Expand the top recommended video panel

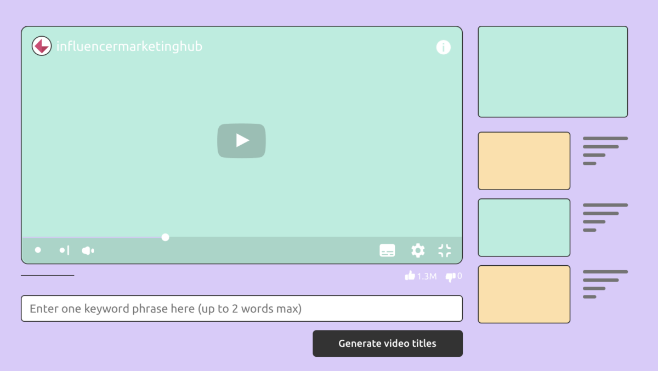(552, 71)
